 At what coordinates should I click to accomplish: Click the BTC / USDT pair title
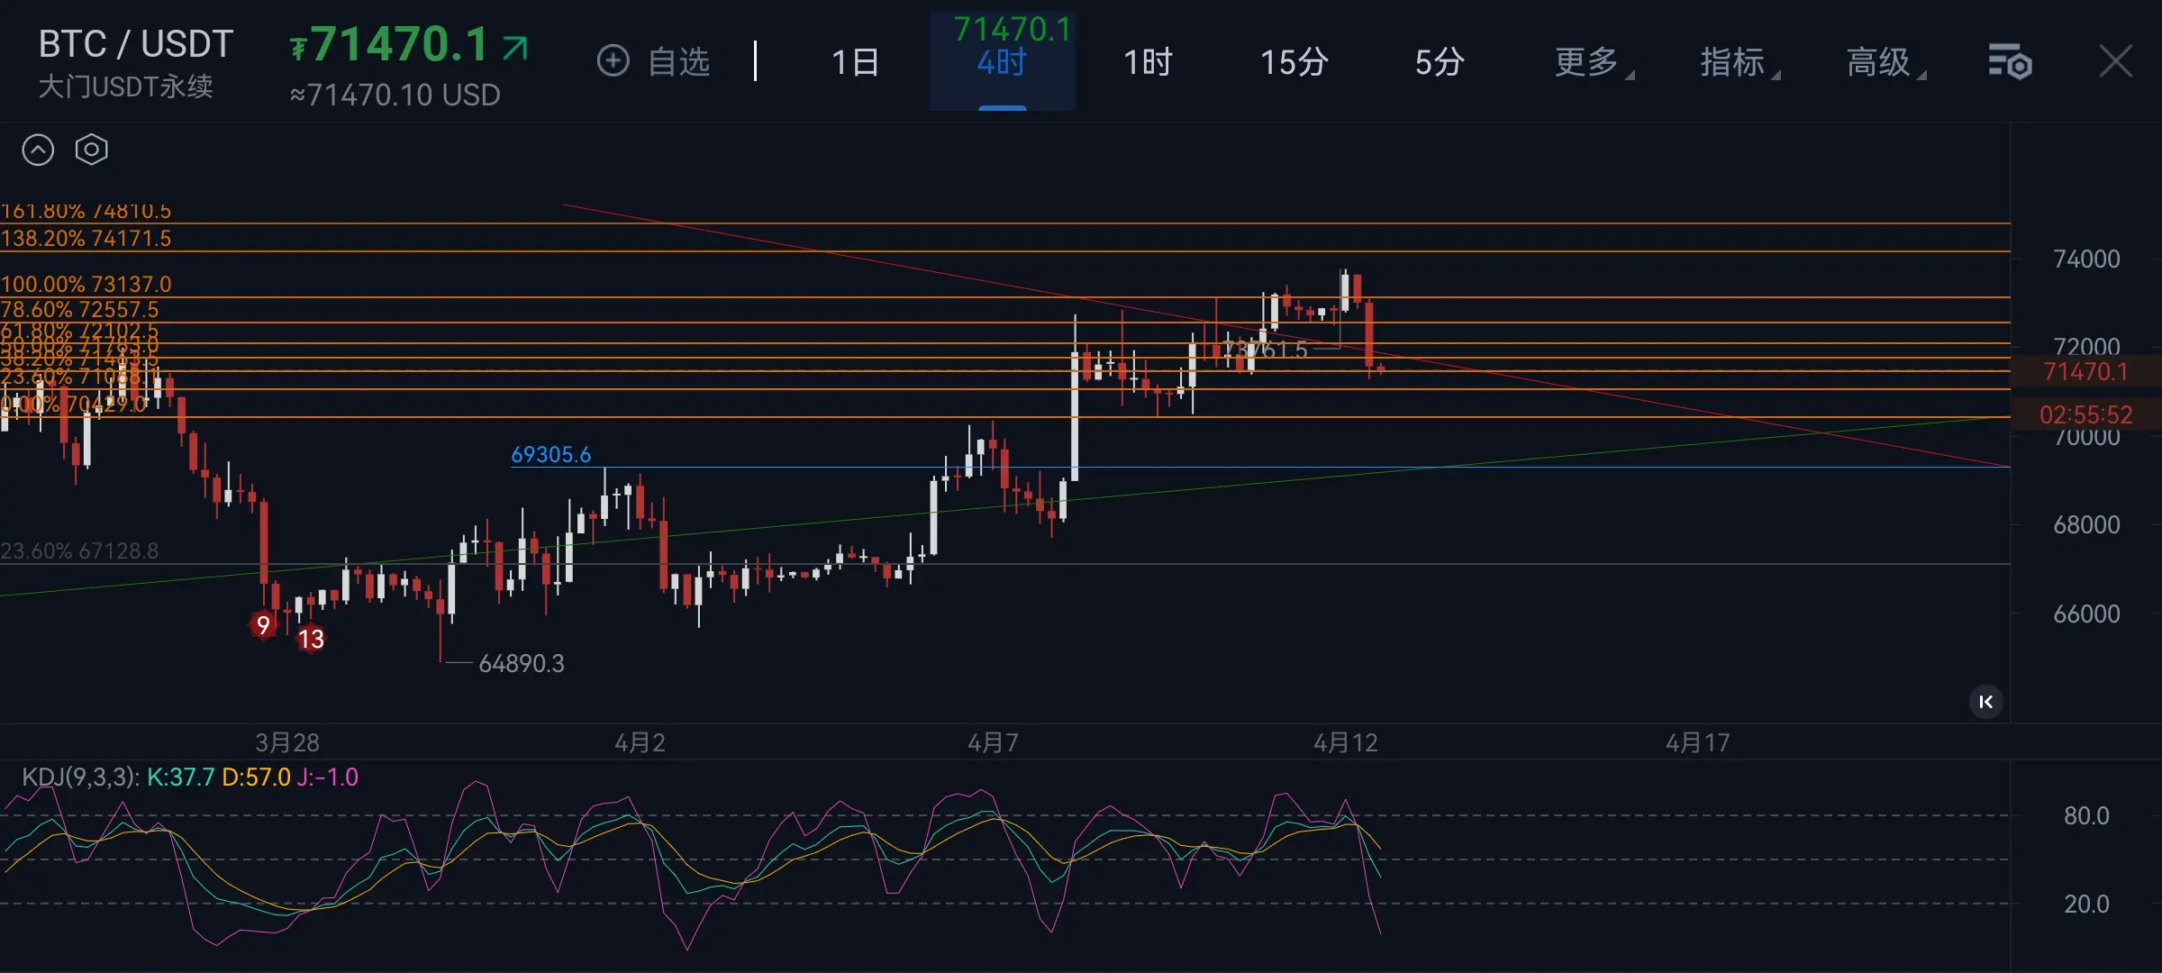tap(136, 44)
